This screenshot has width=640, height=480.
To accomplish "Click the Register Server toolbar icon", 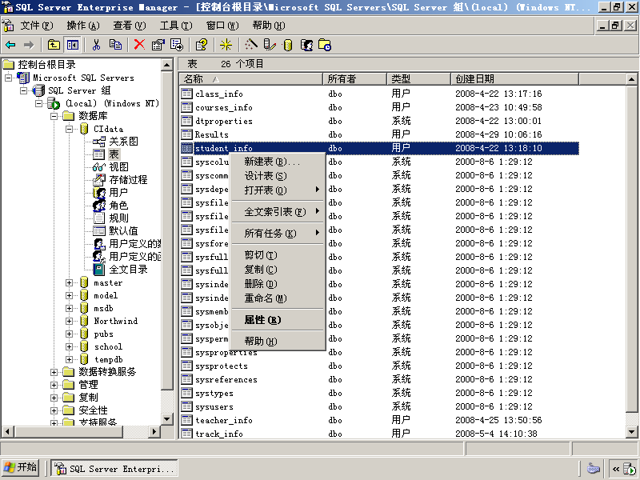I will [x=270, y=45].
